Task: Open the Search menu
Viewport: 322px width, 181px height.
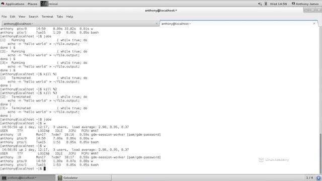Action: click(x=34, y=17)
